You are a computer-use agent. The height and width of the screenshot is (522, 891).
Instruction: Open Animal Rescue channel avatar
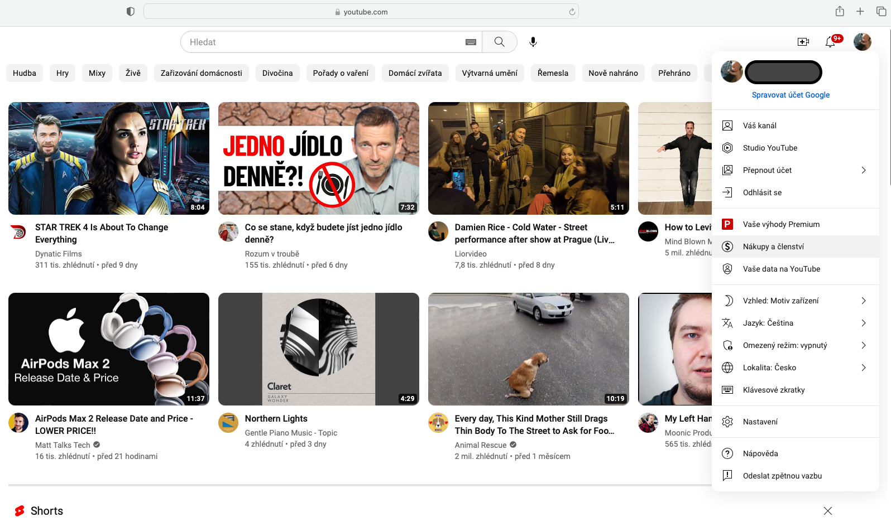438,423
